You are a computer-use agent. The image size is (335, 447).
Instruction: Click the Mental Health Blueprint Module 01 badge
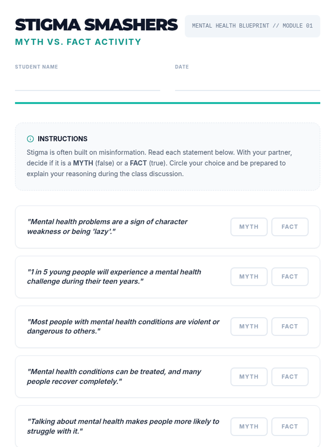tap(252, 26)
